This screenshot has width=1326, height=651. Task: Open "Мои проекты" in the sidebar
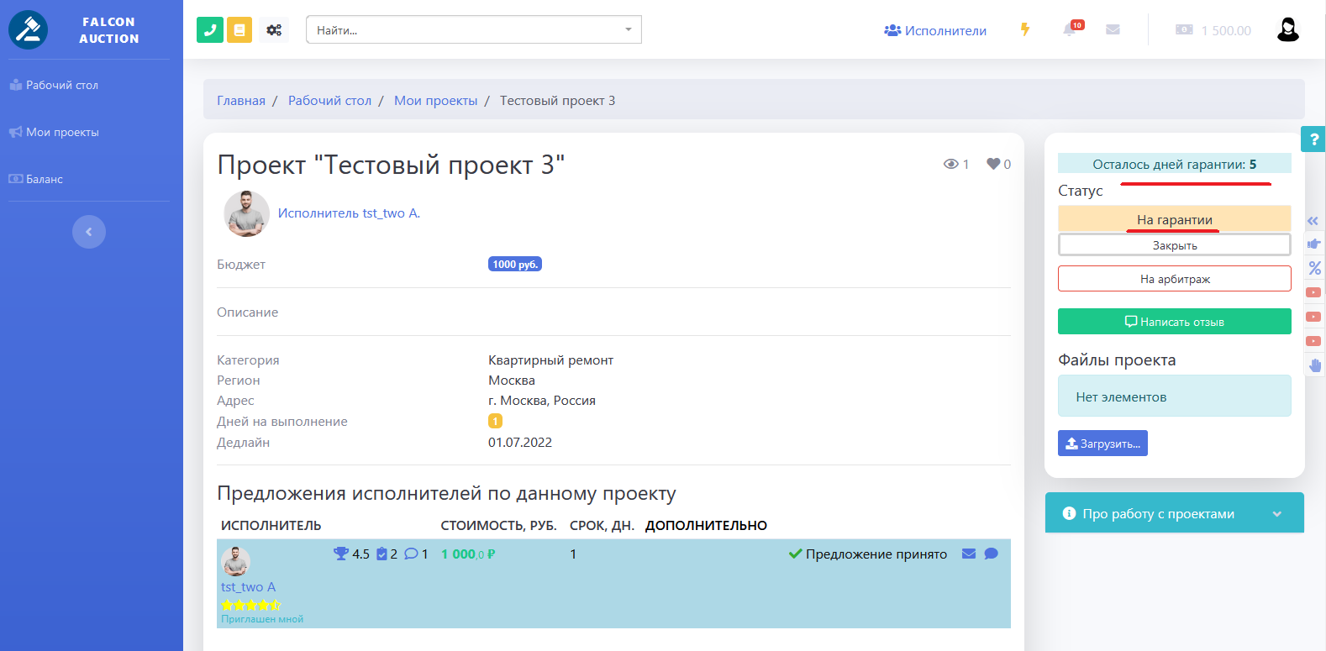[62, 132]
